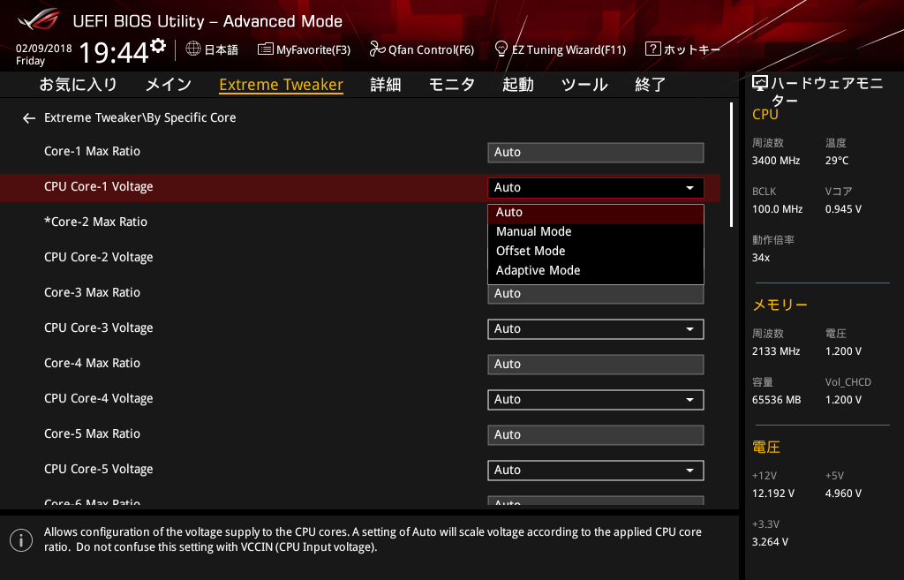Click the 3400 MHz CPU frequency value

(x=776, y=161)
